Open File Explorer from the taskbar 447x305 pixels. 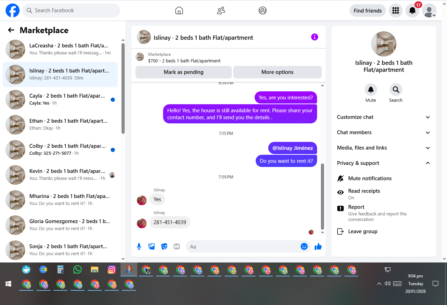pyautogui.click(x=94, y=269)
